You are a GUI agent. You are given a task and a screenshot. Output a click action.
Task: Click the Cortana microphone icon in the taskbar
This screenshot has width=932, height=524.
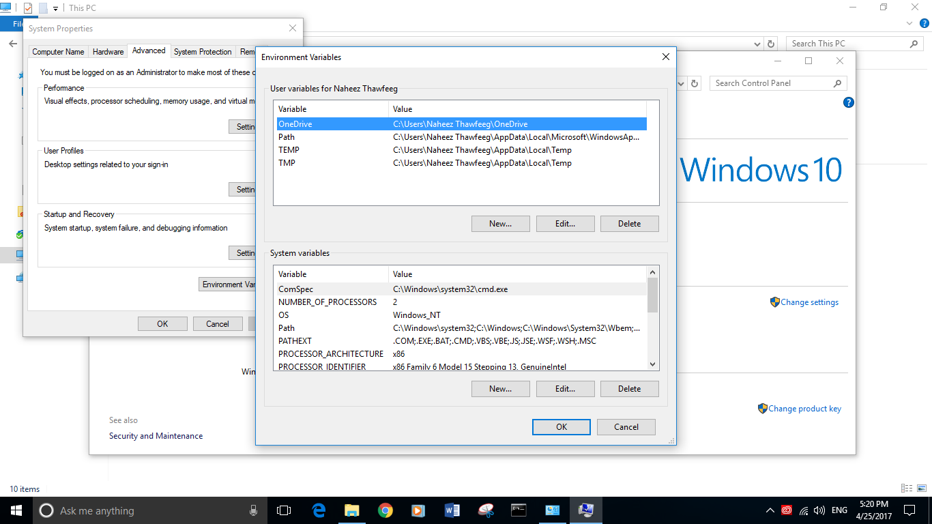[x=253, y=510]
